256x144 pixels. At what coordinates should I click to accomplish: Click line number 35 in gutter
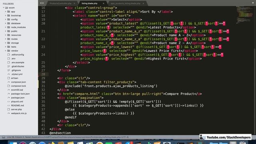(x=43, y=102)
